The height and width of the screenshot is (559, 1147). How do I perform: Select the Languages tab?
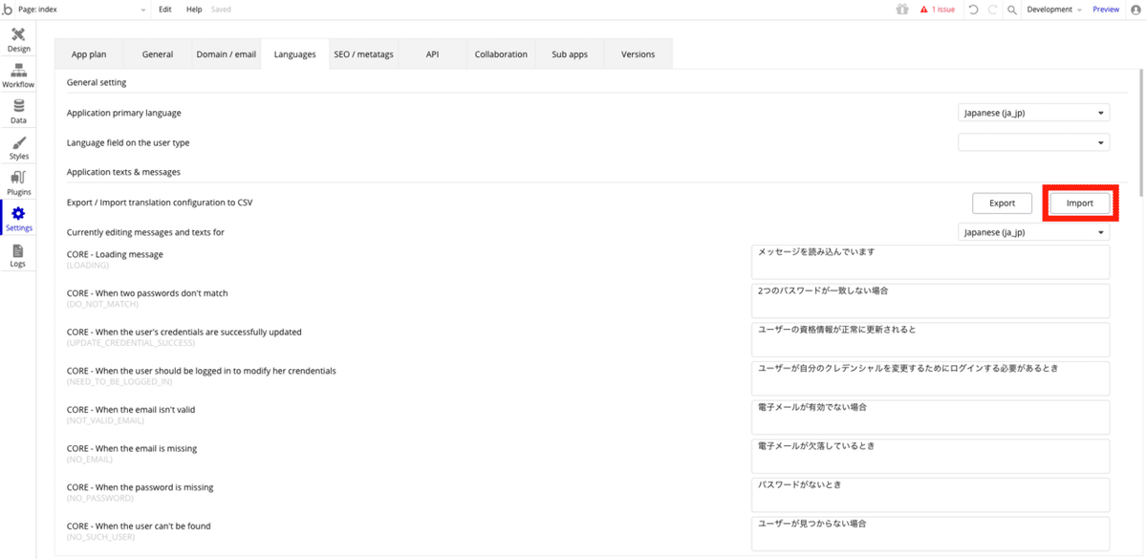click(294, 54)
